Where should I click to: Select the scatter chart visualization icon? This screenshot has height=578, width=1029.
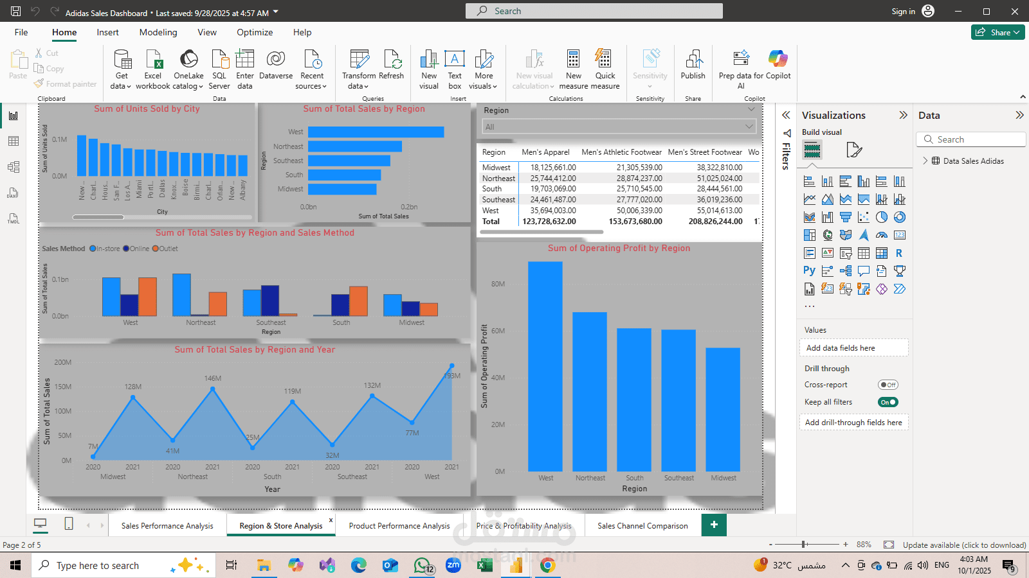click(x=864, y=218)
